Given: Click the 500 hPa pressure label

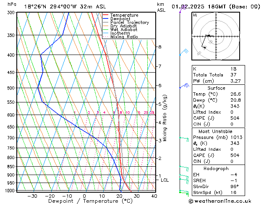Looking at the screenshot, I should coord(12,88).
